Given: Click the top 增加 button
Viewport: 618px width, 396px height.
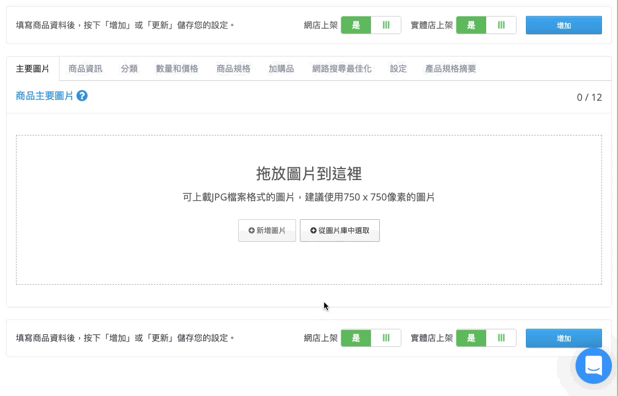Looking at the screenshot, I should [x=563, y=25].
